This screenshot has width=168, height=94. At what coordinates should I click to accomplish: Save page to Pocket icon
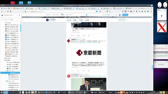107,11
